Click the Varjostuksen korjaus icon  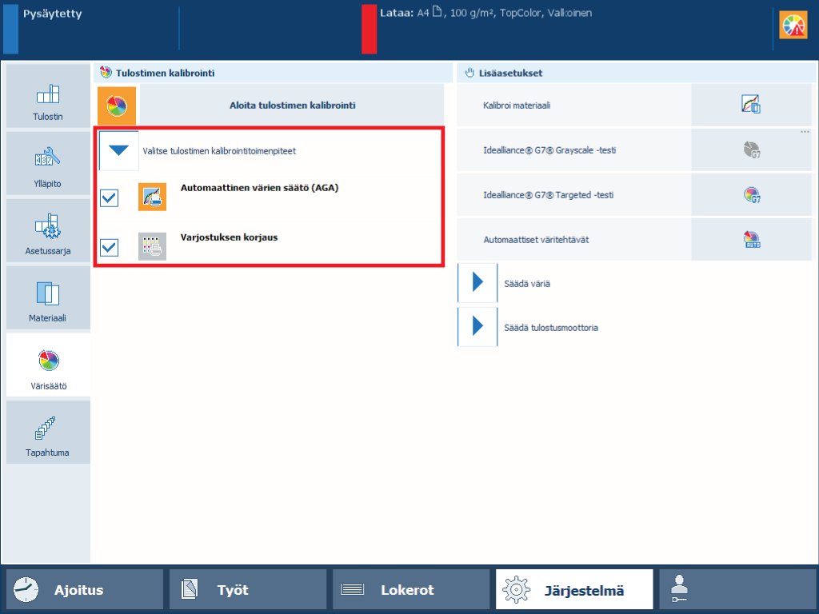pos(152,246)
